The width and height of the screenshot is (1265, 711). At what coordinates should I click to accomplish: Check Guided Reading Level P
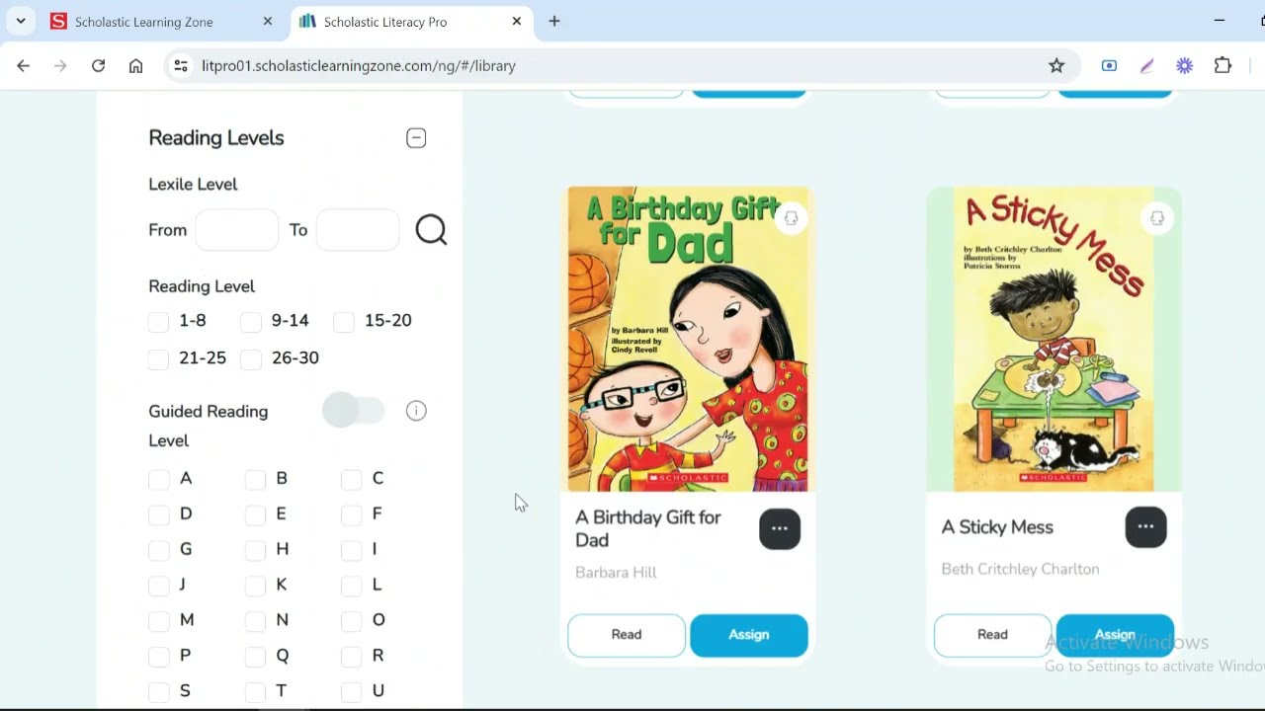pyautogui.click(x=159, y=657)
